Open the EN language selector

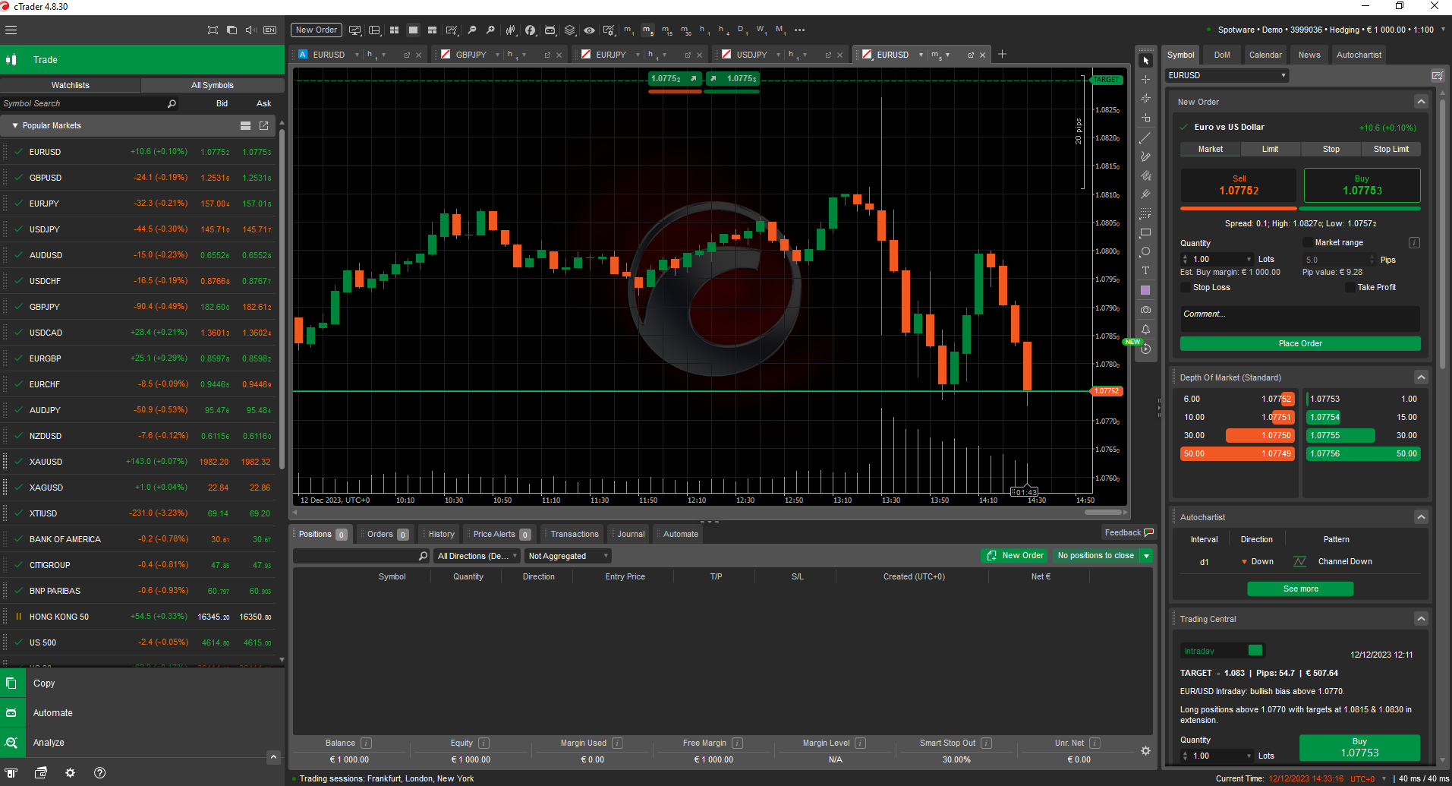[x=270, y=30]
